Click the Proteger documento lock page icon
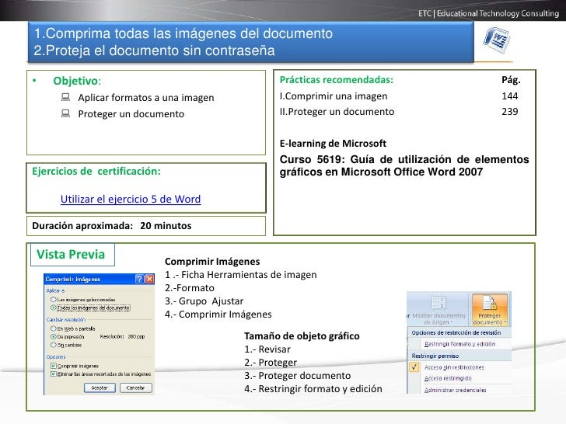This screenshot has height=424, width=566. (490, 303)
